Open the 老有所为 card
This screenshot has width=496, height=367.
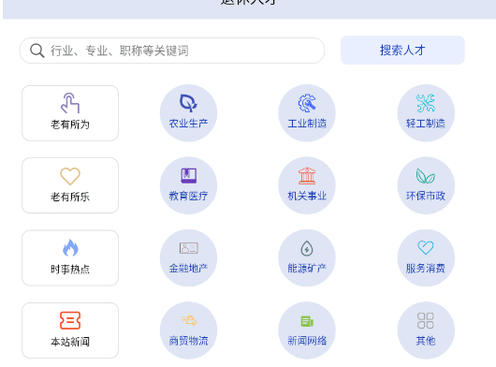coord(70,113)
